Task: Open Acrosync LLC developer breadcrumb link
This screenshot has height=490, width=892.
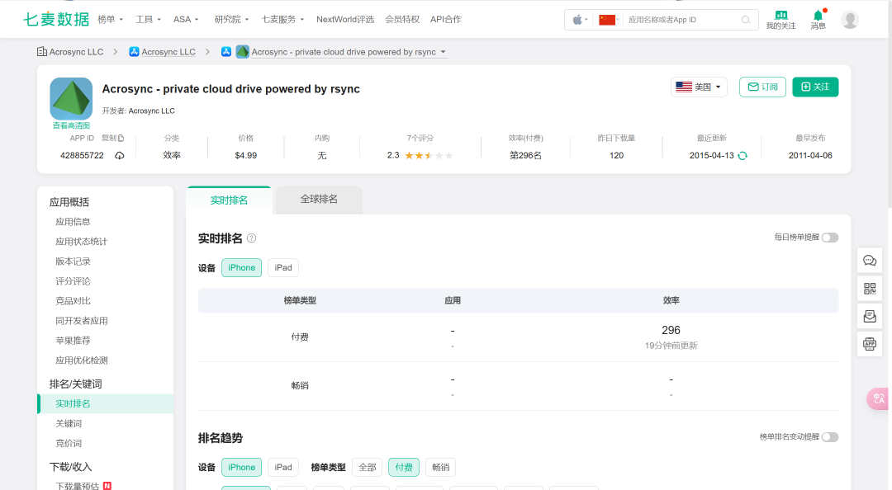Action: pos(168,52)
